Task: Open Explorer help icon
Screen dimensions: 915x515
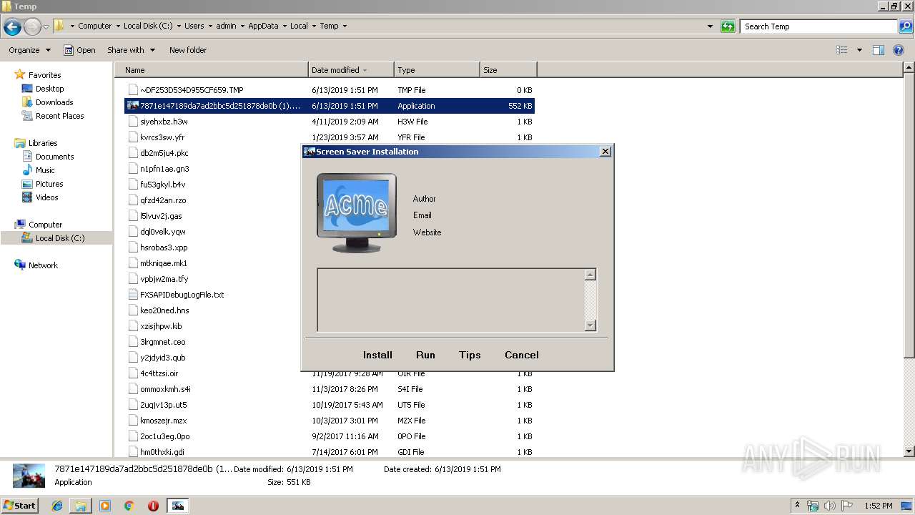Action: coord(899,50)
